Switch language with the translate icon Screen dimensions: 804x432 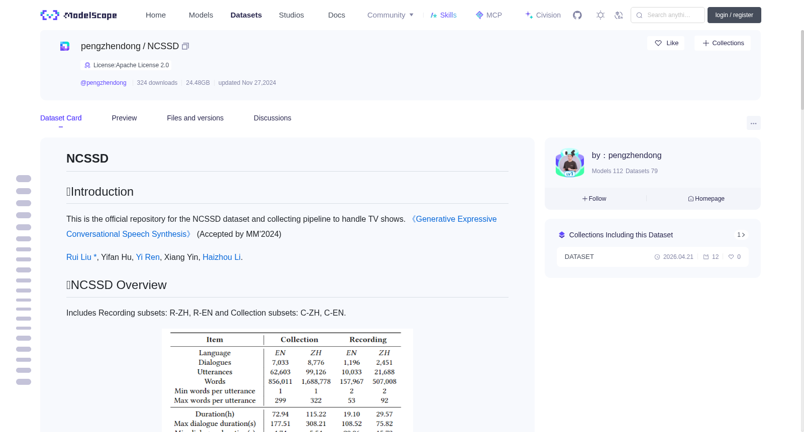[619, 15]
